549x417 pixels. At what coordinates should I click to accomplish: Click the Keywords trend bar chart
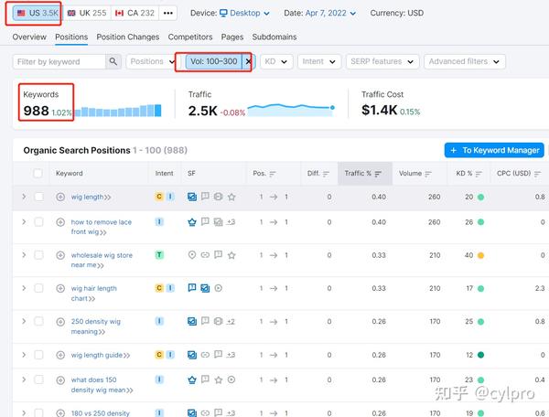coord(118,111)
